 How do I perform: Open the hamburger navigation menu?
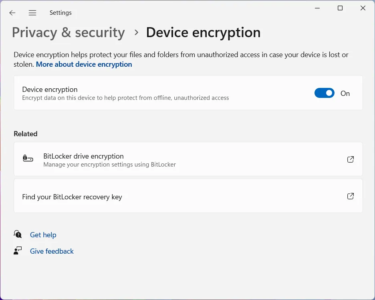(32, 13)
